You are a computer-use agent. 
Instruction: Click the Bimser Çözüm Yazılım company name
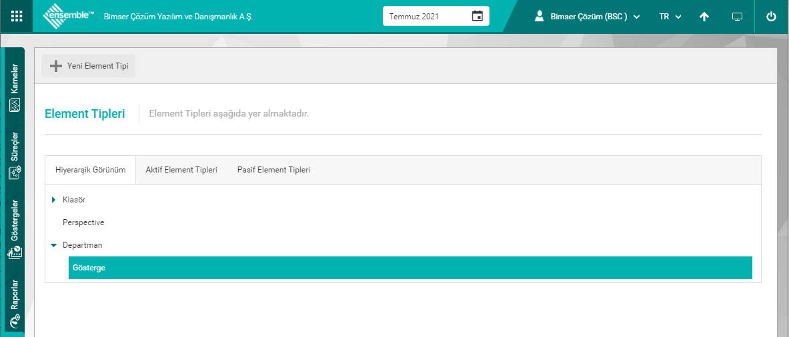[178, 17]
